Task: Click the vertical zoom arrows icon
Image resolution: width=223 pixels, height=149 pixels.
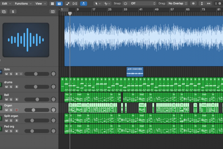Action: click(216, 3)
